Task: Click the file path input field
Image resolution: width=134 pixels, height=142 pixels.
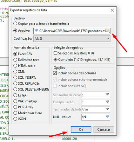Action: click(72, 31)
